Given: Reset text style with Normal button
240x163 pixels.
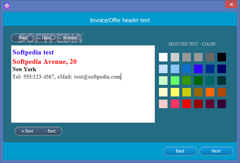Looking at the screenshot, I should pos(70,38).
